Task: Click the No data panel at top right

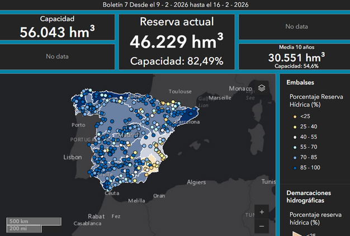Action: coord(296,26)
